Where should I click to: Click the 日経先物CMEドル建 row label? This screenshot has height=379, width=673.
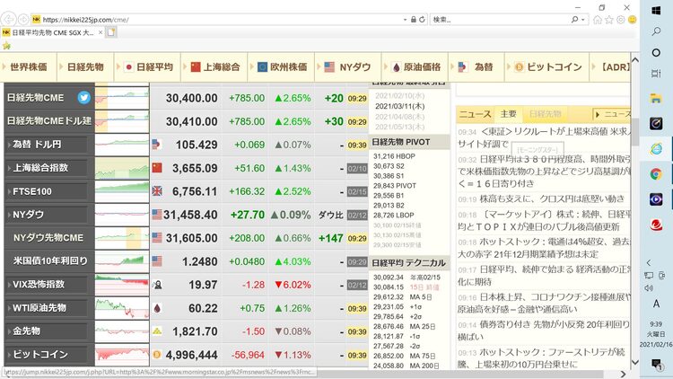coord(49,121)
